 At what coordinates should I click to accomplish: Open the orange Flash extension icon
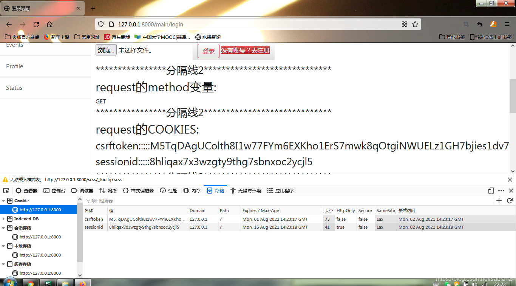493,24
